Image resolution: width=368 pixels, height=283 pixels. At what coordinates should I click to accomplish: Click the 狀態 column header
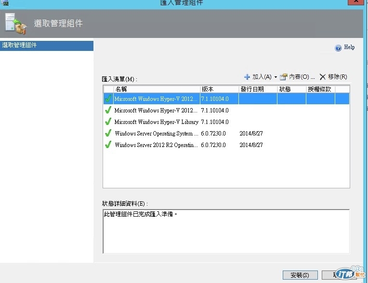(292, 89)
